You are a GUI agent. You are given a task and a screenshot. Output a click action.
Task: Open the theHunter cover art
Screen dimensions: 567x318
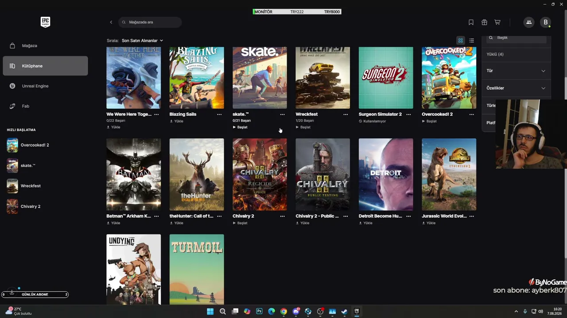tap(197, 174)
